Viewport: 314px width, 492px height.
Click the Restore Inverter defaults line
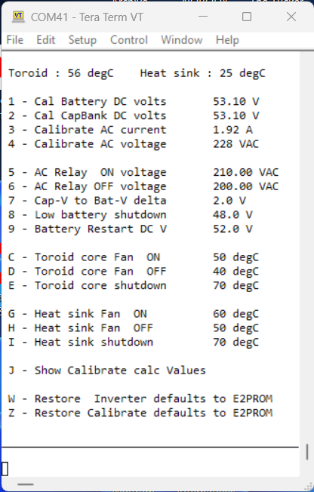140,398
